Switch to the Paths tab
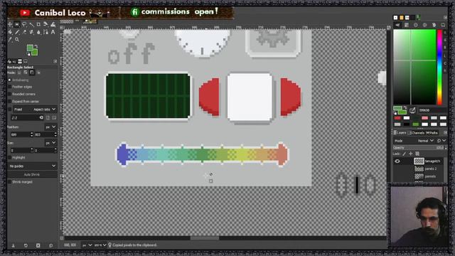This screenshot has height=256, width=455. point(432,133)
